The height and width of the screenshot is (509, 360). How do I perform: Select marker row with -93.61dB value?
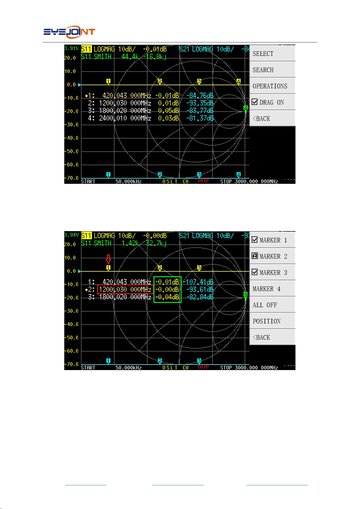click(149, 289)
